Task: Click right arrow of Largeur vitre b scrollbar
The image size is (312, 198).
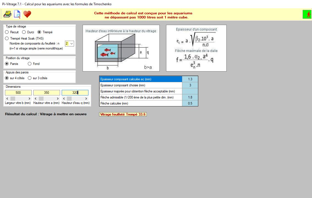Action: pos(29,98)
